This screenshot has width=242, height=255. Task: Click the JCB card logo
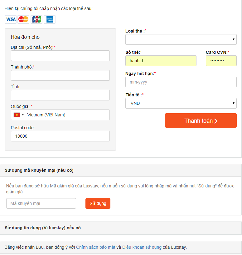click(36, 19)
